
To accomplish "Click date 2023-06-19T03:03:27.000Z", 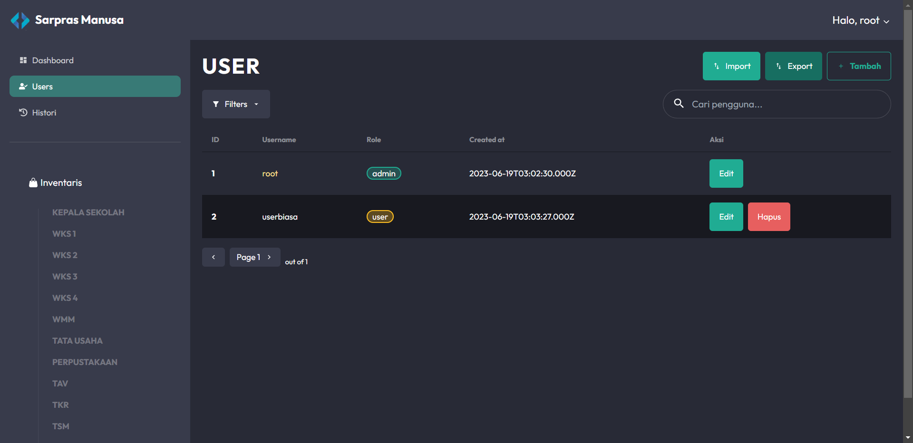I will pyautogui.click(x=522, y=217).
